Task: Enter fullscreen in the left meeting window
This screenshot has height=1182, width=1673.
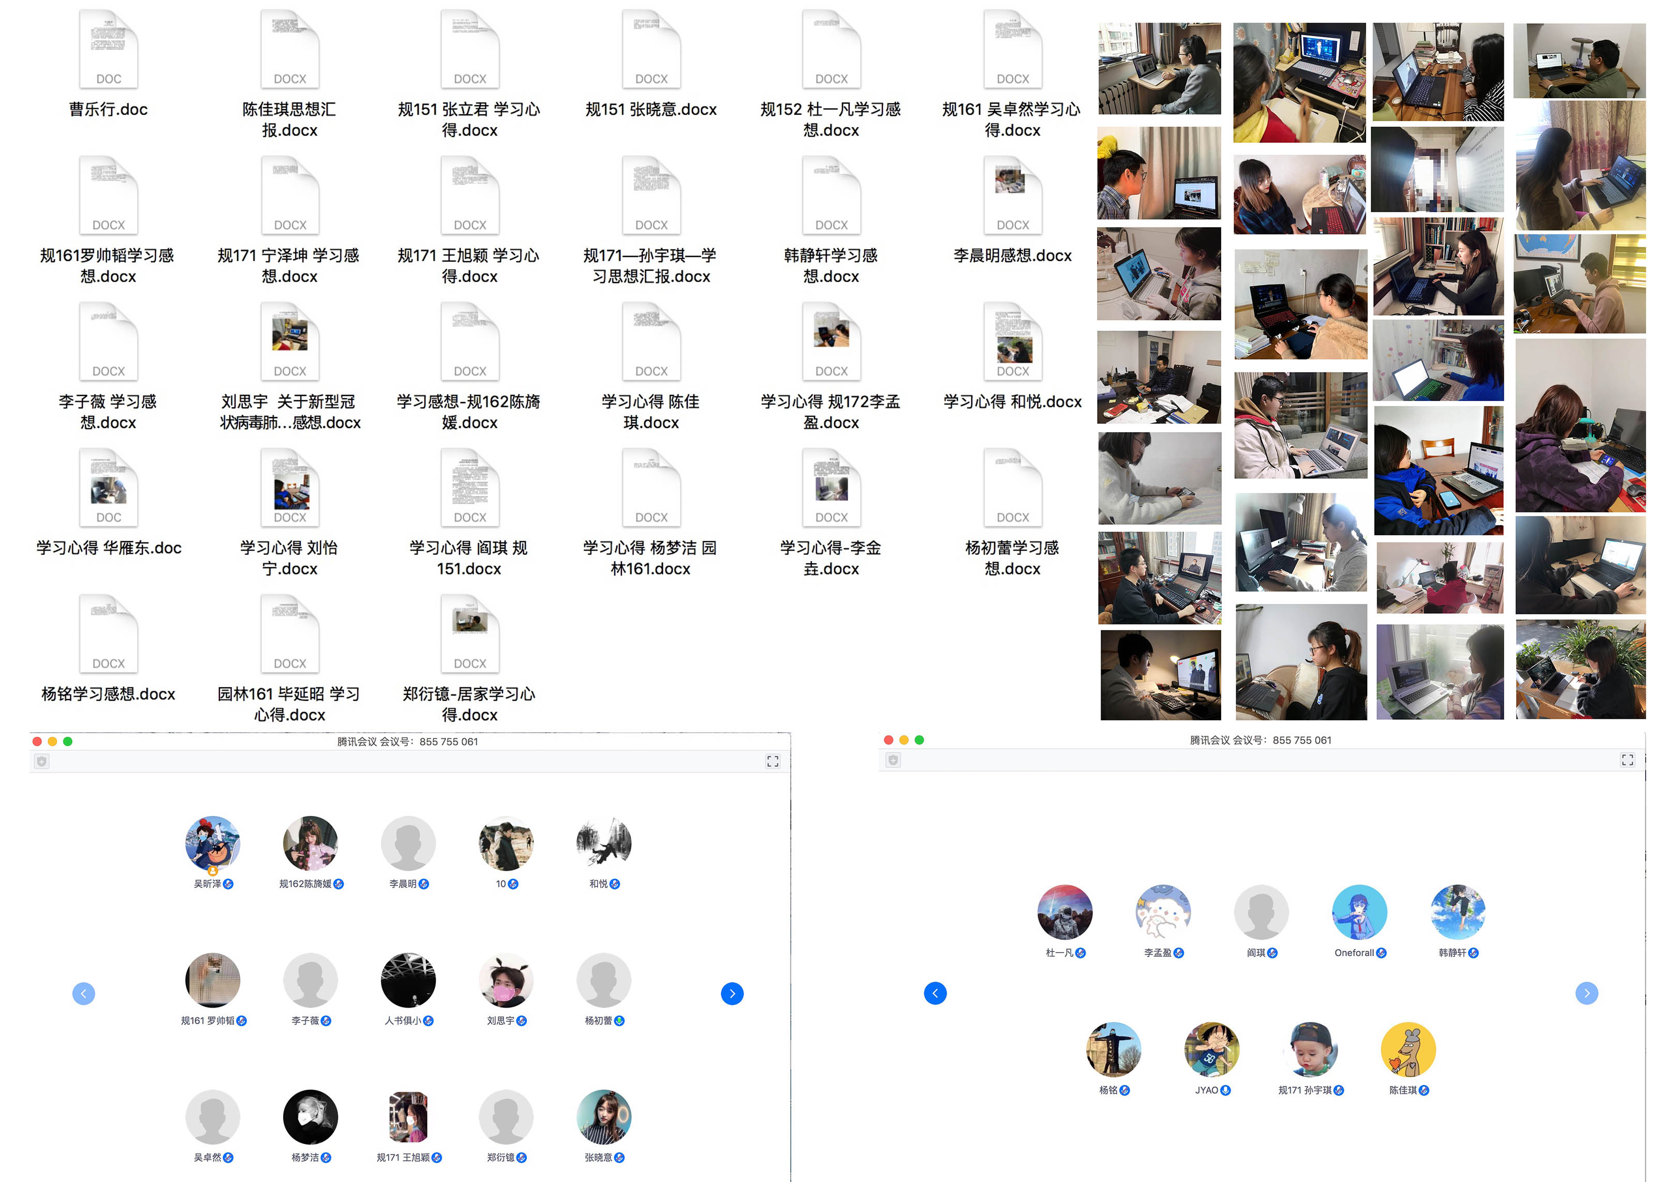Action: point(773,762)
